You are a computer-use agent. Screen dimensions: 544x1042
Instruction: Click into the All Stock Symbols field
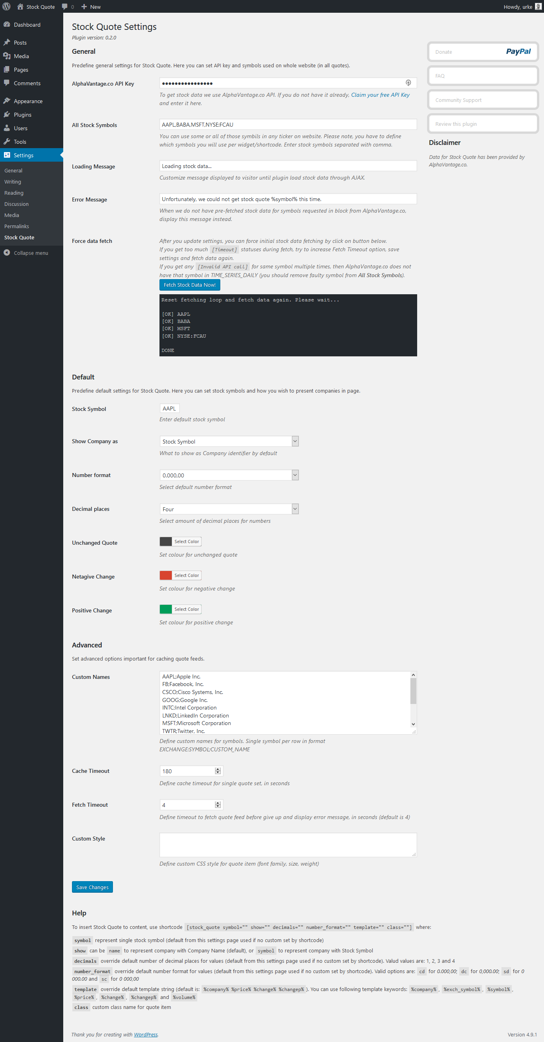[288, 125]
